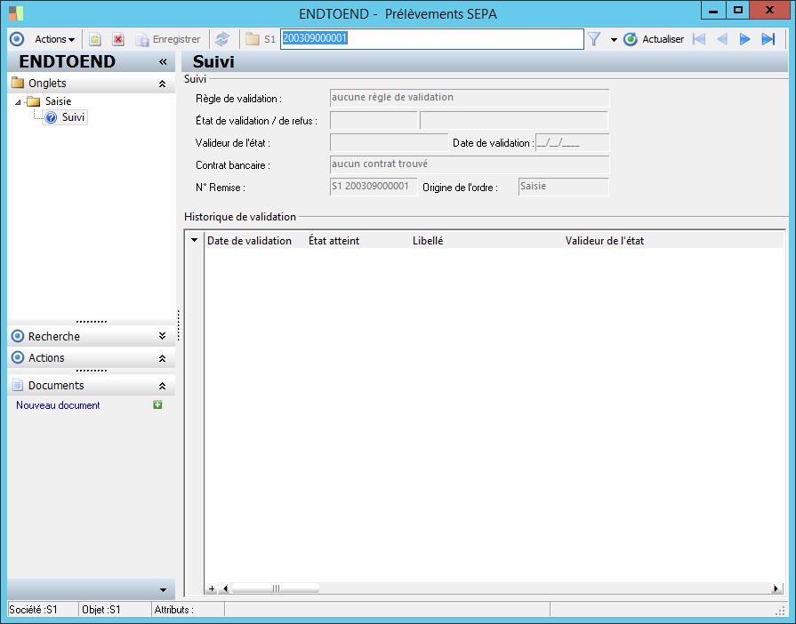Click the record number field 200309000001
This screenshot has height=624, width=796.
pyautogui.click(x=432, y=38)
